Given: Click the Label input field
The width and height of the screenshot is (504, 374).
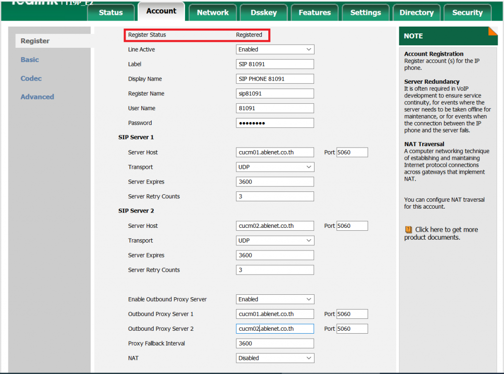Looking at the screenshot, I should (x=275, y=64).
